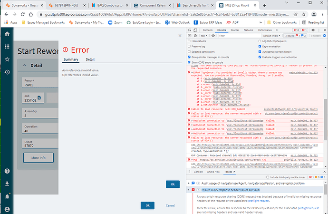Open the Default levels dropdown
The width and height of the screenshot is (328, 214).
271,36
